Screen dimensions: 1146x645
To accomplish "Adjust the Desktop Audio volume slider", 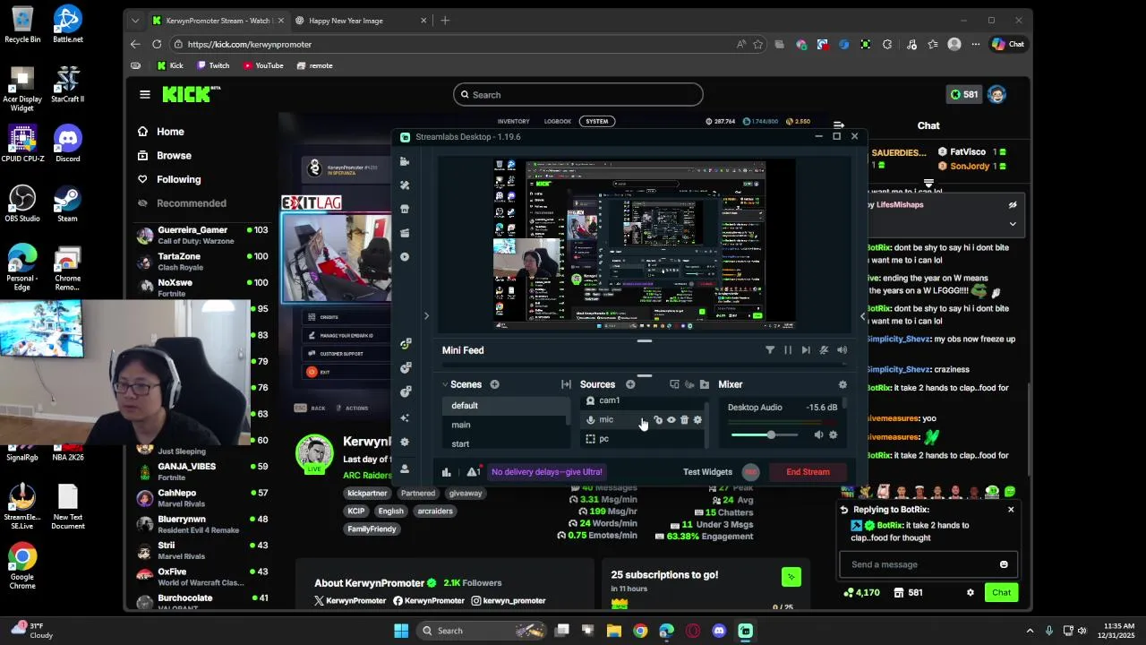I will [765, 435].
